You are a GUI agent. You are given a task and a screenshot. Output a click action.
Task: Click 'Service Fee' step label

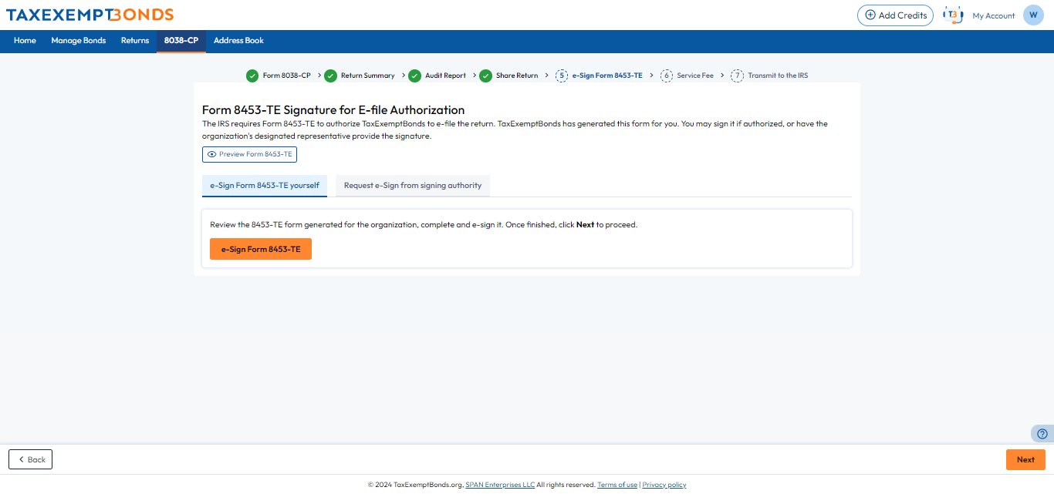click(695, 76)
